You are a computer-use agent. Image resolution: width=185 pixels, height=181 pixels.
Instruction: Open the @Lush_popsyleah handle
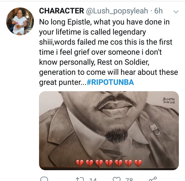click(117, 11)
